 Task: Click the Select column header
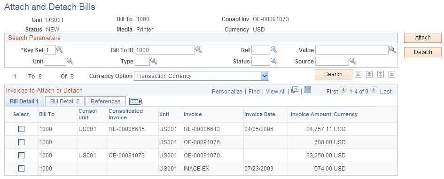(x=21, y=114)
